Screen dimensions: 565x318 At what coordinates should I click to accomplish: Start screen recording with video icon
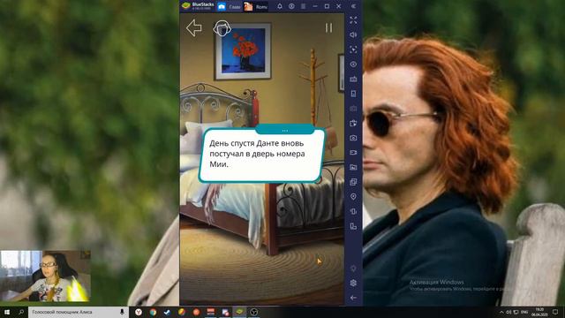[x=353, y=153]
